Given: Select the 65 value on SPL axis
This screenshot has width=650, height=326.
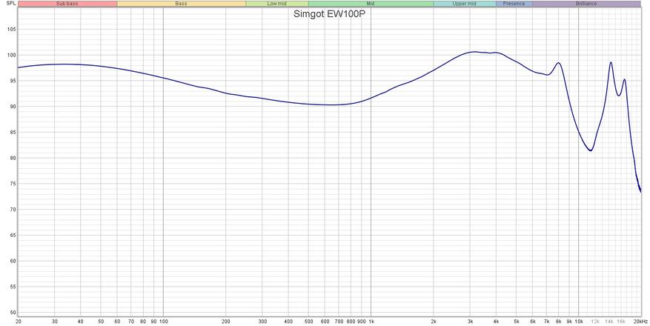Looking at the screenshot, I should [13, 236].
